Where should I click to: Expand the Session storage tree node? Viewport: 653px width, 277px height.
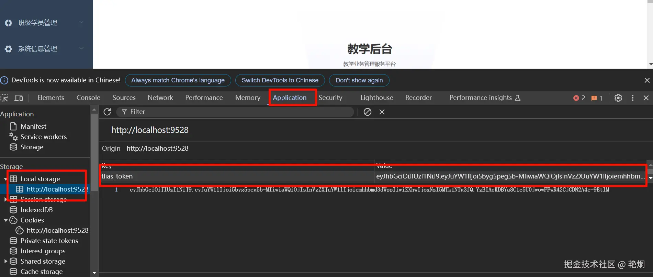(5, 199)
